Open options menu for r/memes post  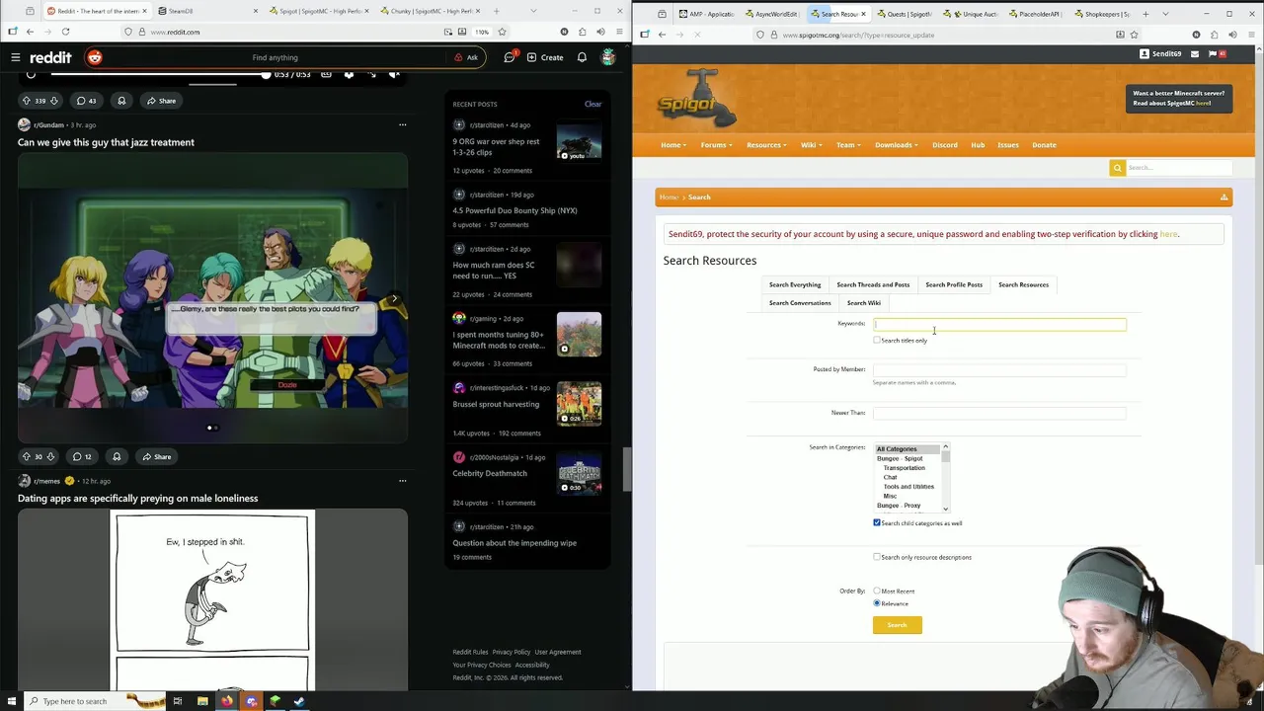(402, 481)
